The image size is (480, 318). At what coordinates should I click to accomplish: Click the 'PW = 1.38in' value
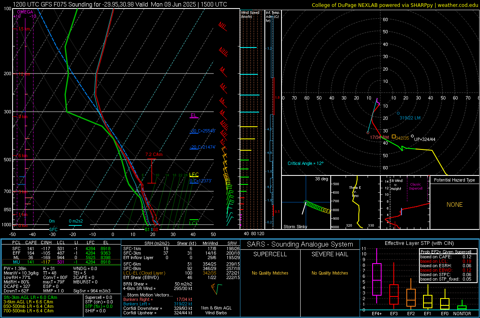(15, 268)
